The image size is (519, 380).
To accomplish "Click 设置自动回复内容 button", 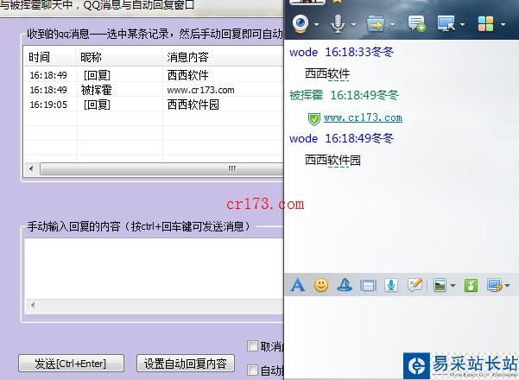I will point(186,364).
